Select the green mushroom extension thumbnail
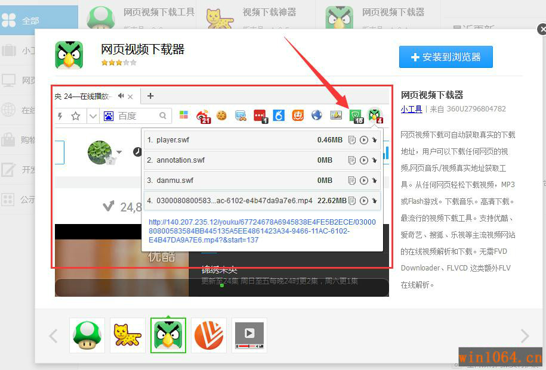546x370 pixels. pyautogui.click(x=87, y=335)
